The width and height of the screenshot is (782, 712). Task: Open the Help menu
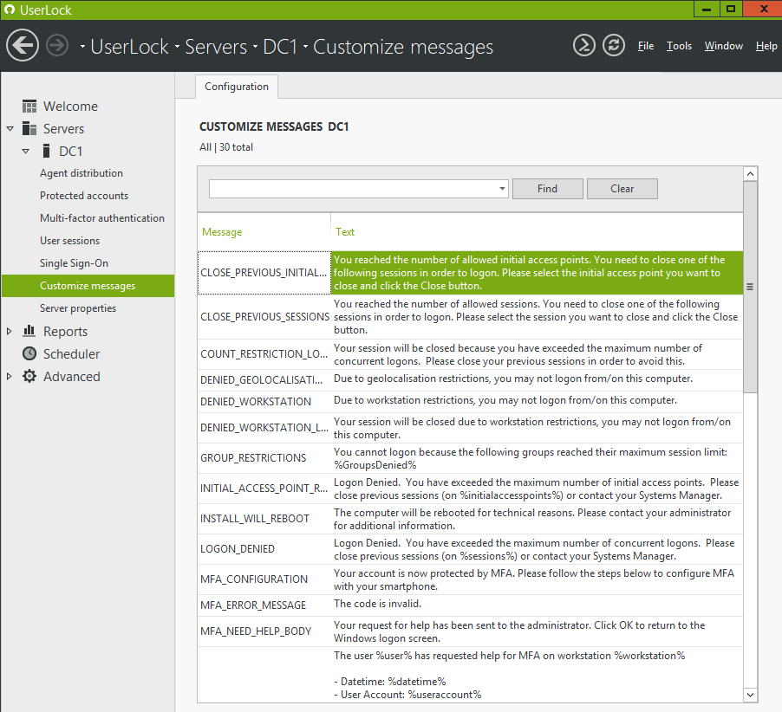tap(766, 46)
